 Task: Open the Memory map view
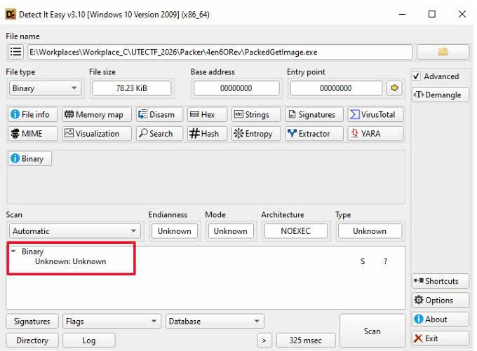point(97,115)
